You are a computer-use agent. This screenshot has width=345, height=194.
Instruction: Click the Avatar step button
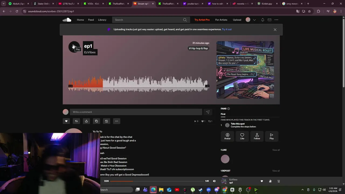(x=227, y=136)
